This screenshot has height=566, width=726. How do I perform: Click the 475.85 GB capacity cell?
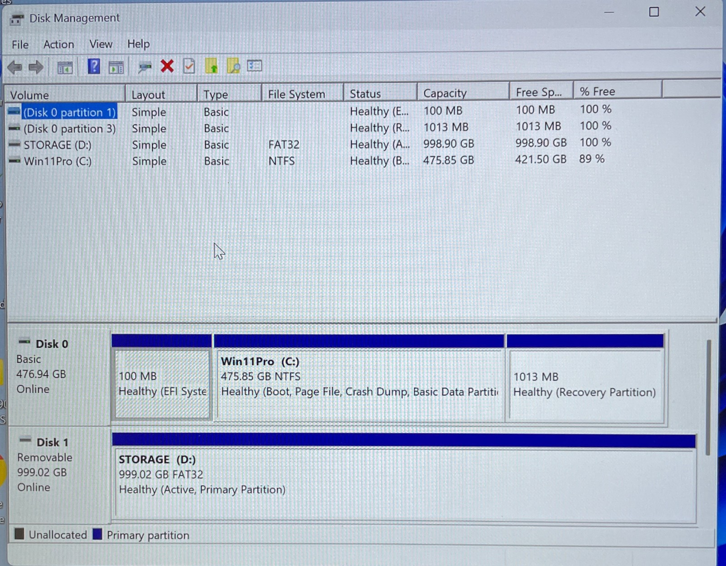448,160
